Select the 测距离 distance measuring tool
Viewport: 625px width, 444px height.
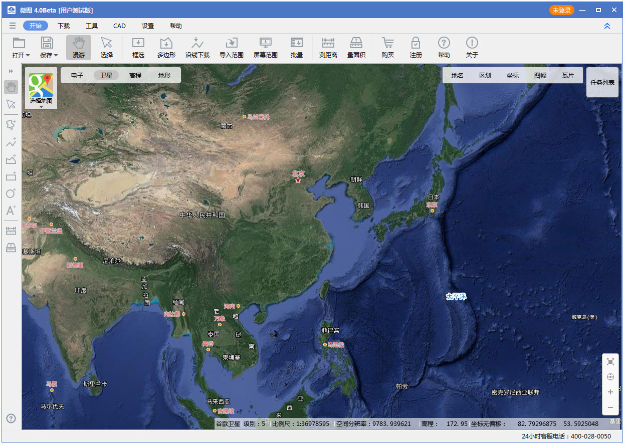(328, 48)
